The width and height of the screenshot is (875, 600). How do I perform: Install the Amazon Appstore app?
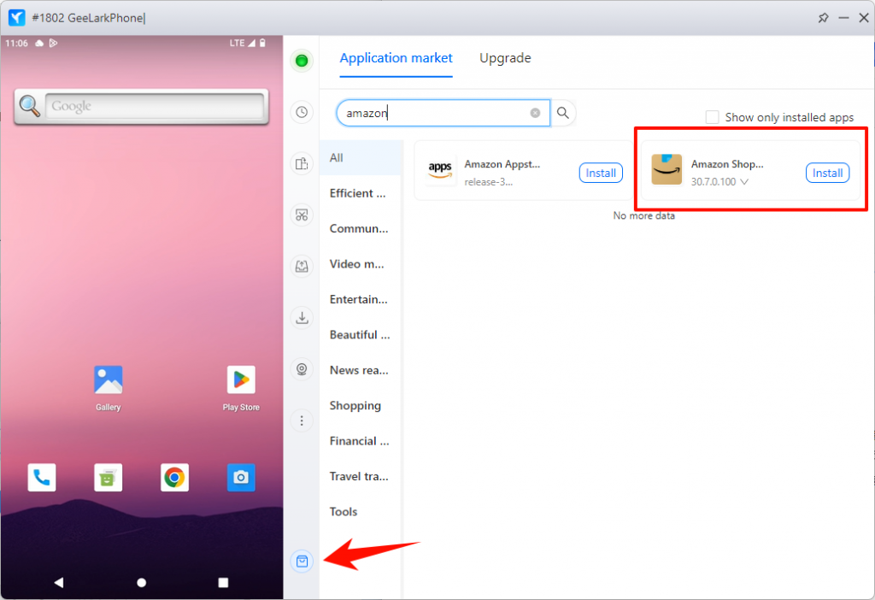click(x=601, y=173)
